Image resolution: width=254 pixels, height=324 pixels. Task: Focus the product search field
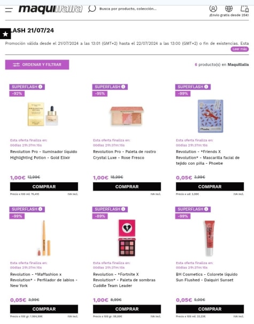128,9
